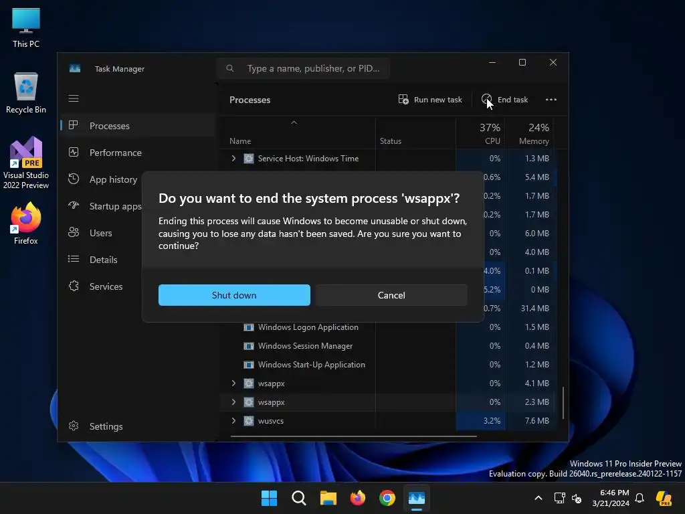Switch to the Details page
Image resolution: width=685 pixels, height=514 pixels.
tap(102, 260)
